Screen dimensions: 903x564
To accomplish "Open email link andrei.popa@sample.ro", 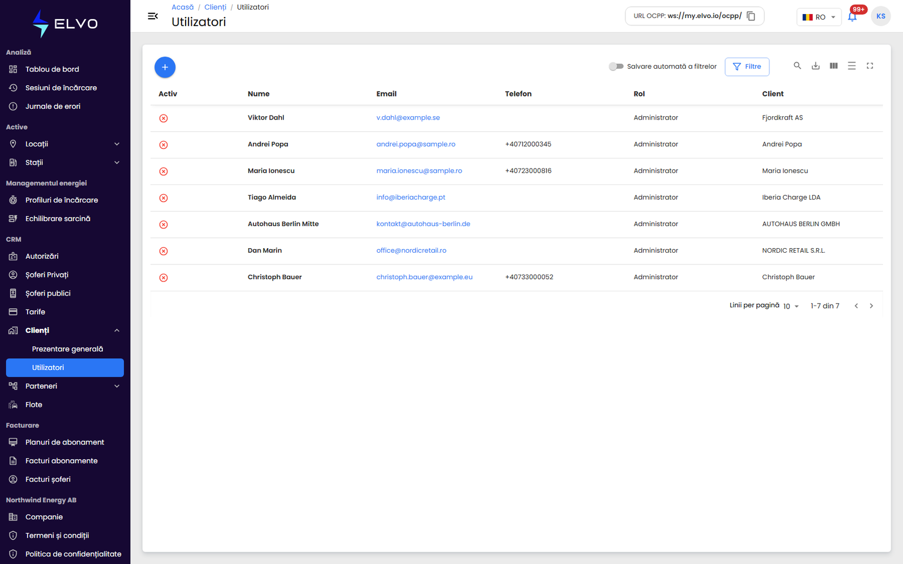I will pos(416,144).
